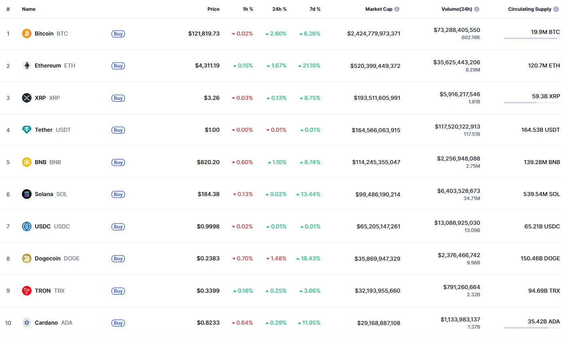Click the Tether logo icon
This screenshot has height=339, width=563.
[27, 130]
